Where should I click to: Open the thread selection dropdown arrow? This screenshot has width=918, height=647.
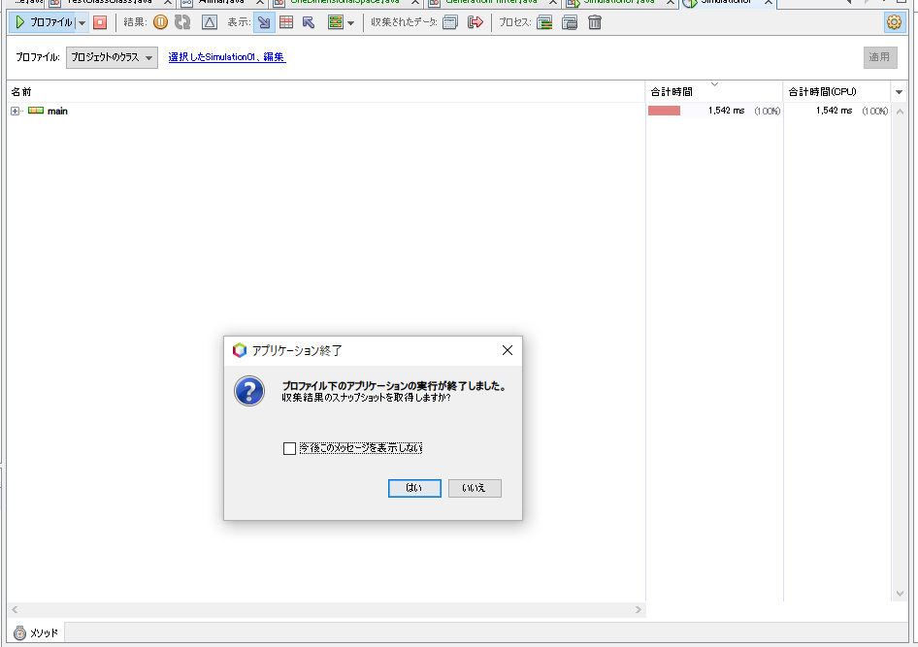click(350, 23)
